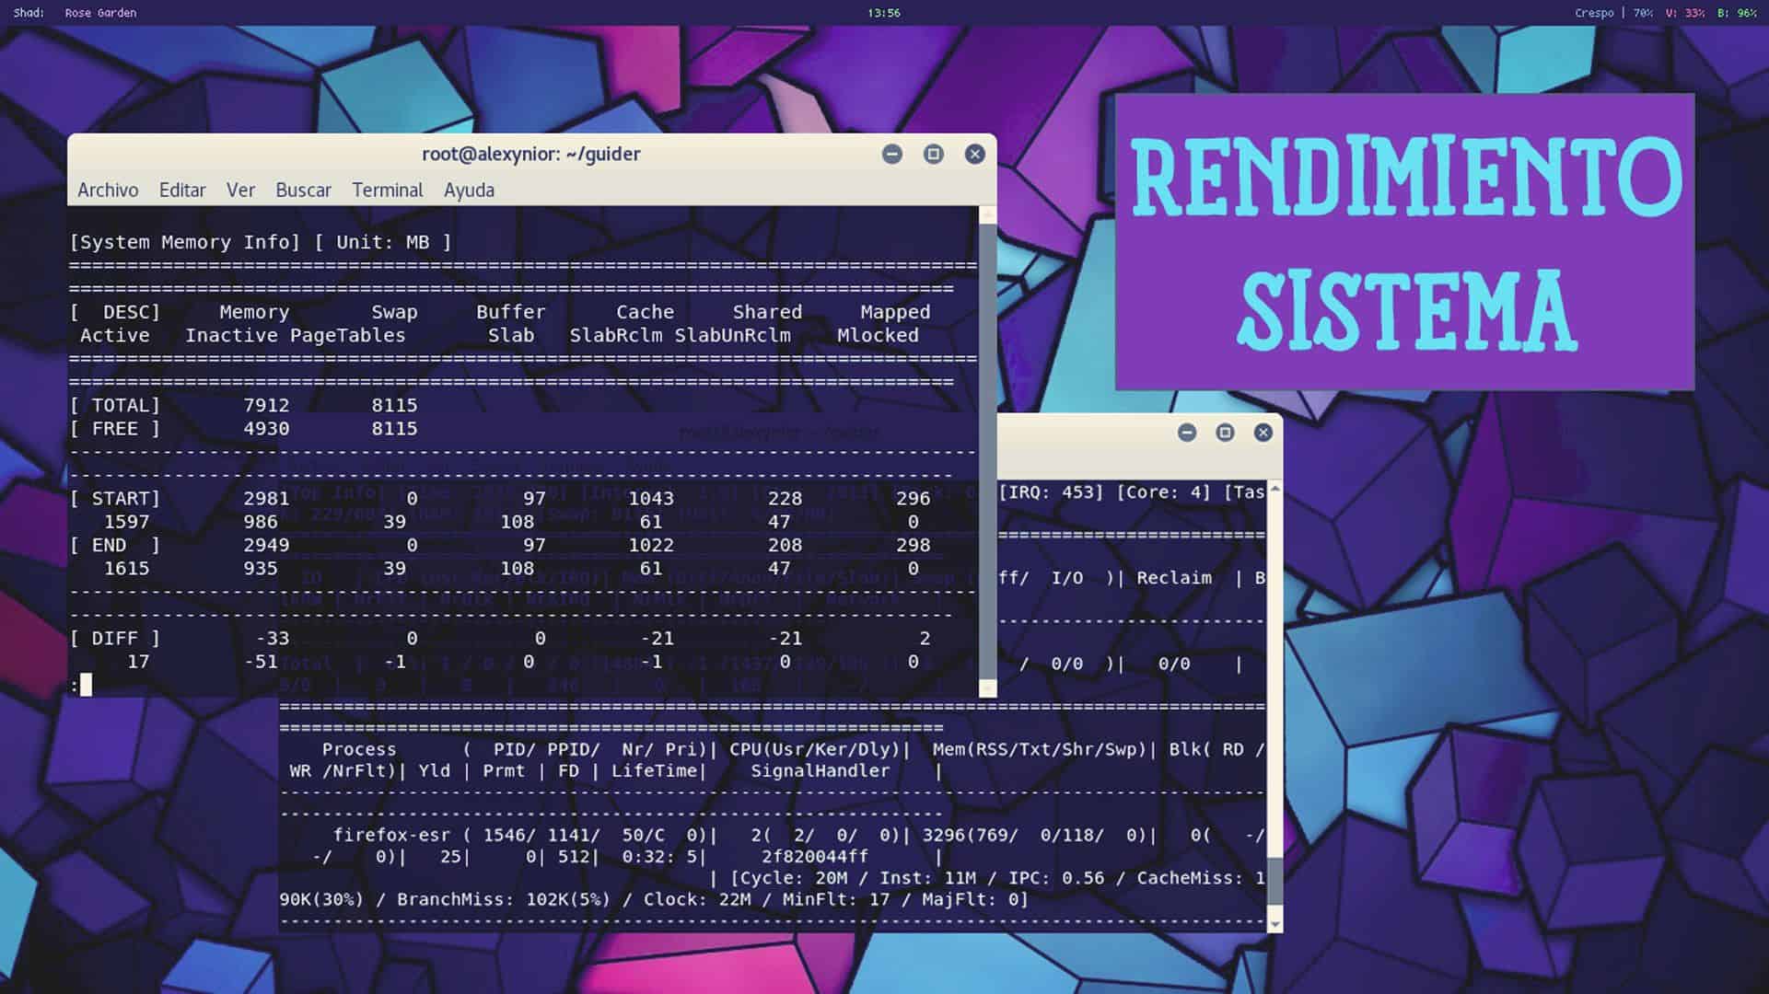The height and width of the screenshot is (994, 1769).
Task: Open the Archivo menu
Action: (x=108, y=190)
